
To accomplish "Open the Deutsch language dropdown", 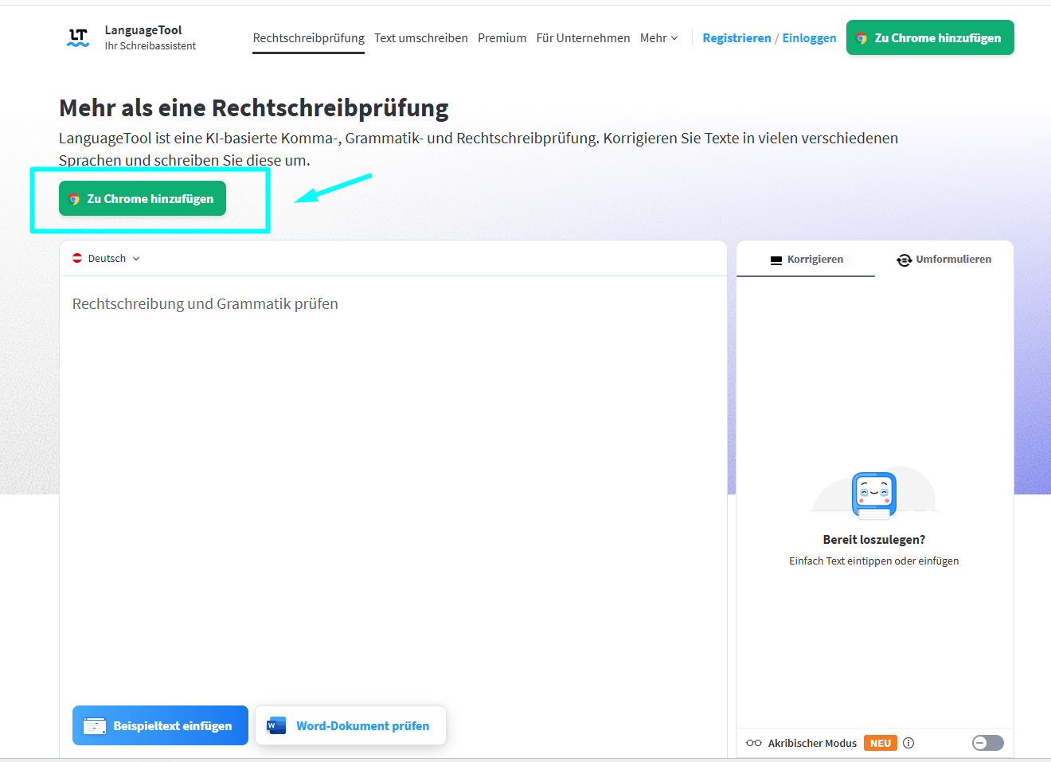I will [107, 258].
